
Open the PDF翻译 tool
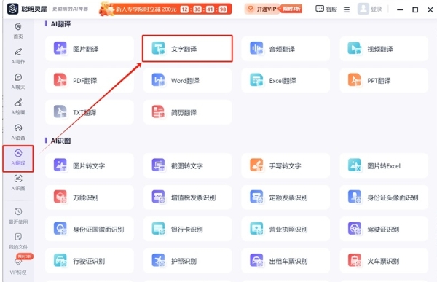tap(90, 81)
